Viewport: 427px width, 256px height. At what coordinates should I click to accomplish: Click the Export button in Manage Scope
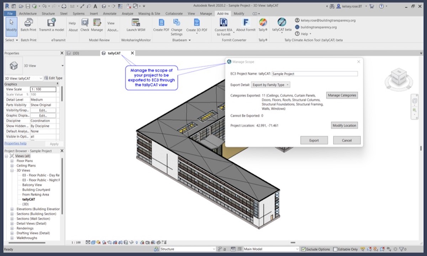pos(314,140)
